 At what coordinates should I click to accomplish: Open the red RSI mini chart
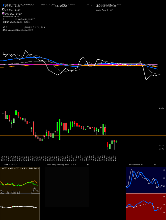click(146, 207)
